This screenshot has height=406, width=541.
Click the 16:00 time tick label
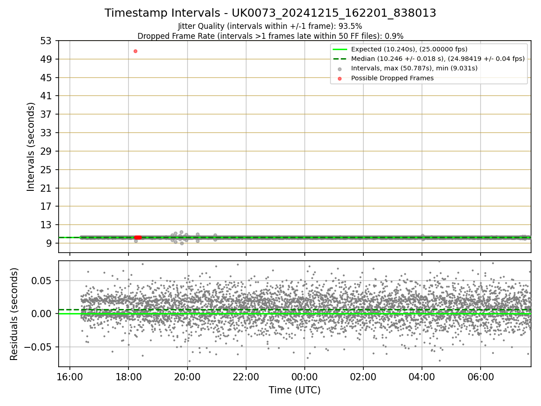click(x=70, y=376)
